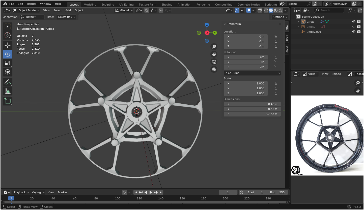Collapse the Transform panel
Image resolution: width=364 pixels, height=210 pixels.
[x=225, y=24]
